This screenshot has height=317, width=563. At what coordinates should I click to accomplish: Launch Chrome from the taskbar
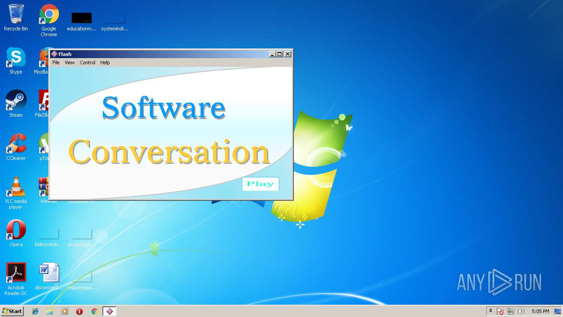pyautogui.click(x=94, y=311)
